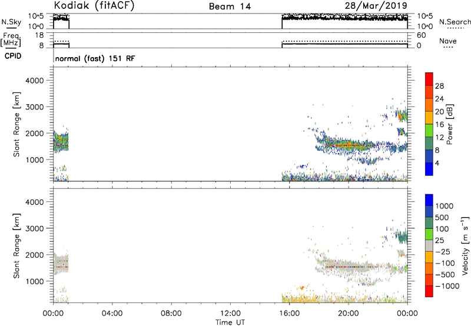471x326 pixels.
Task: Click the 'Freq. [MHz]' label
Action: (11, 39)
